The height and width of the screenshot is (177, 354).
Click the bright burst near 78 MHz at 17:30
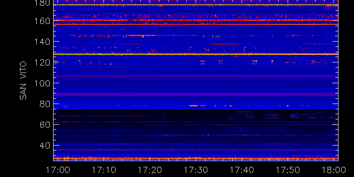pyautogui.click(x=194, y=106)
